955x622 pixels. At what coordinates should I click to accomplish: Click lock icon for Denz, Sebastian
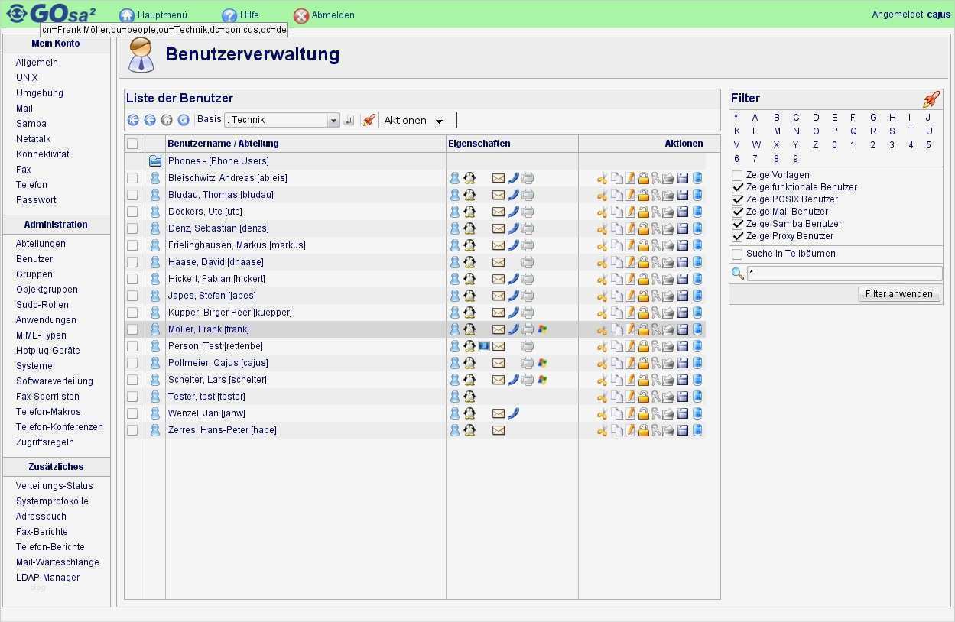pyautogui.click(x=644, y=228)
